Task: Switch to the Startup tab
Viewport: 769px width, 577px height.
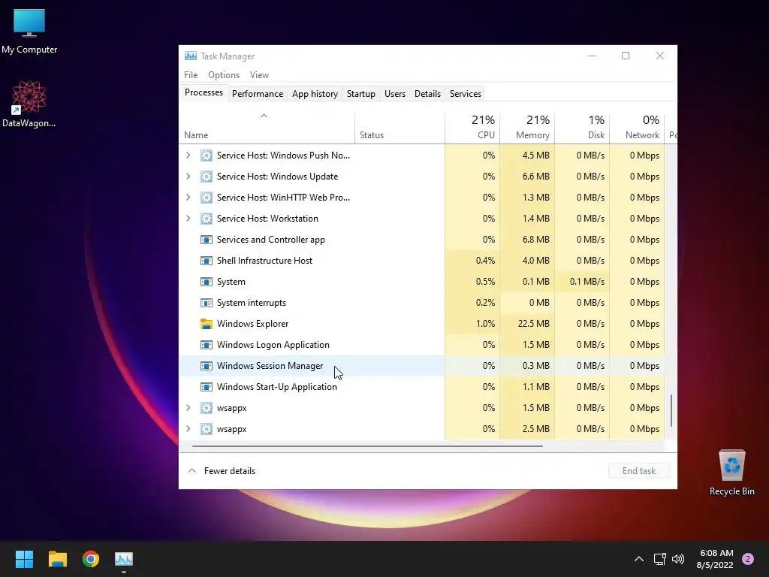Action: [x=361, y=94]
